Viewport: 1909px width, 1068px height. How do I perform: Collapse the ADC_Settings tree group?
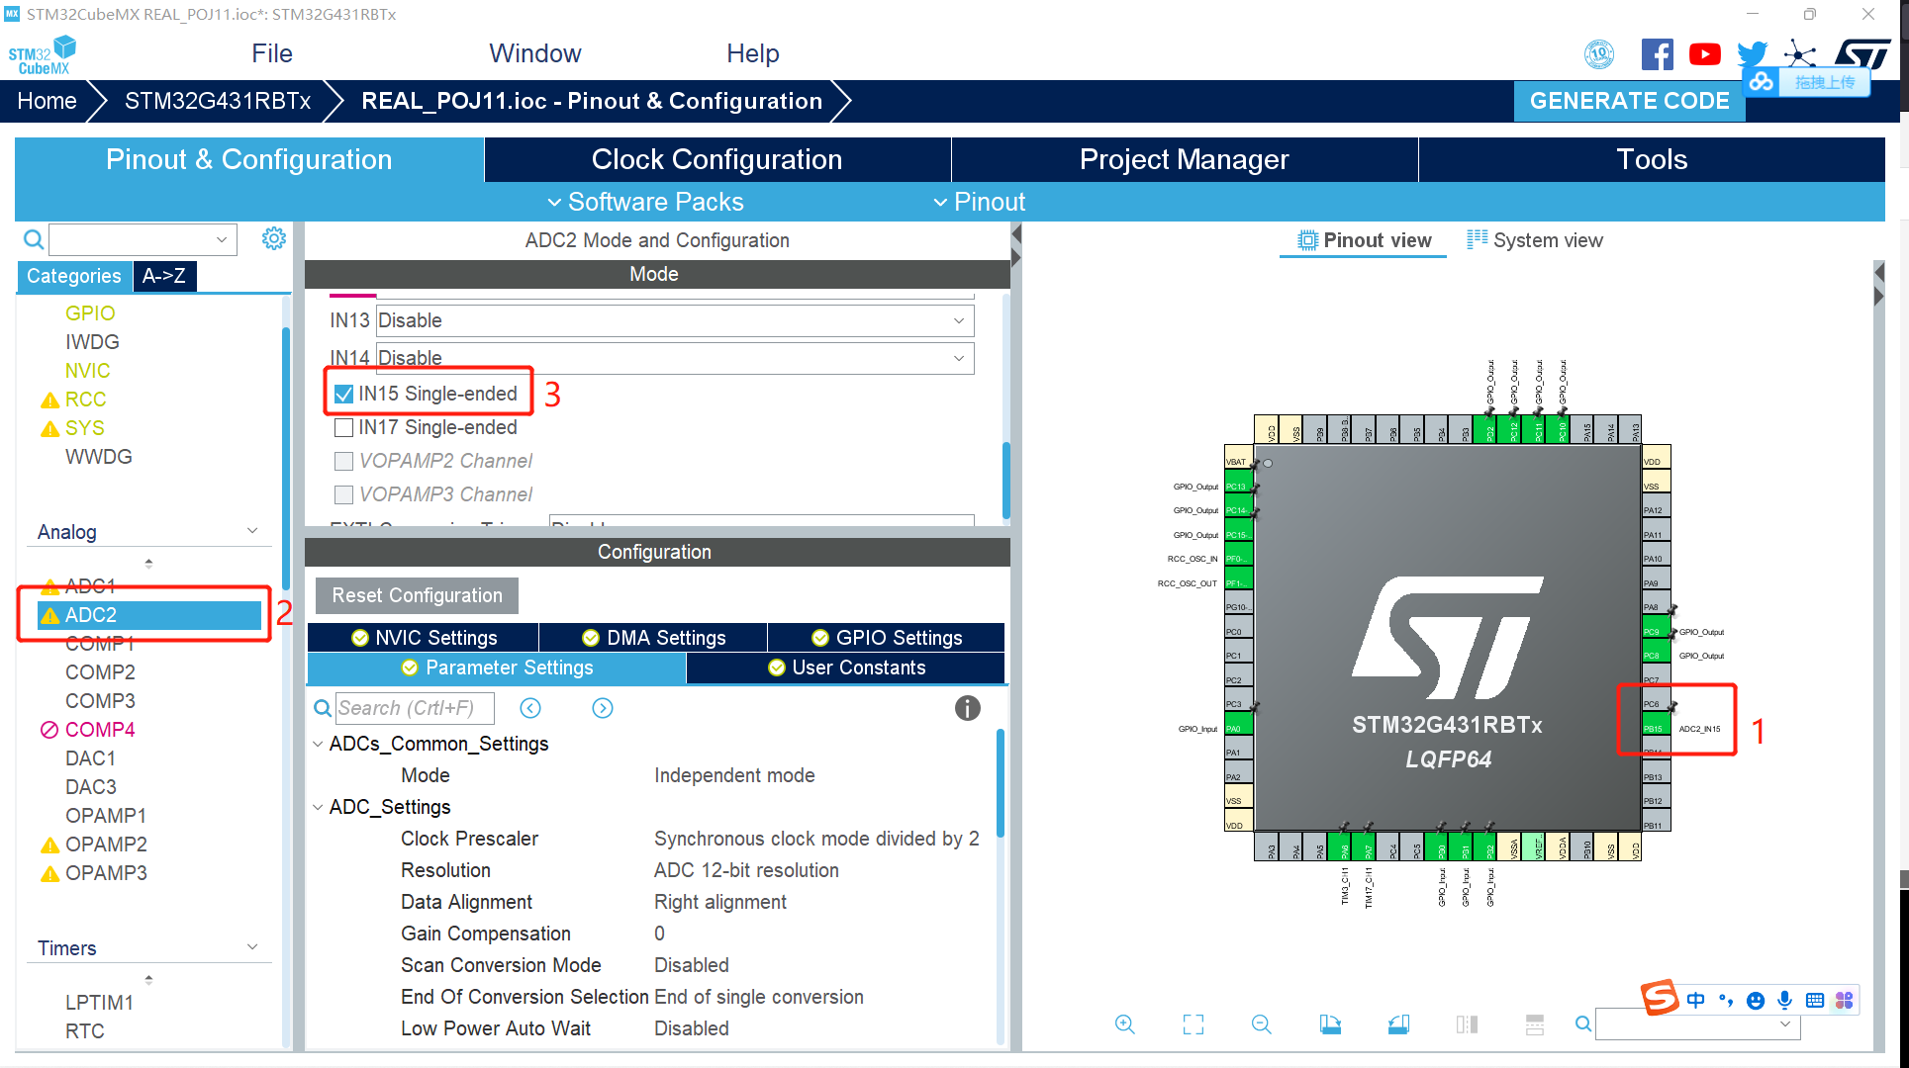pos(318,807)
